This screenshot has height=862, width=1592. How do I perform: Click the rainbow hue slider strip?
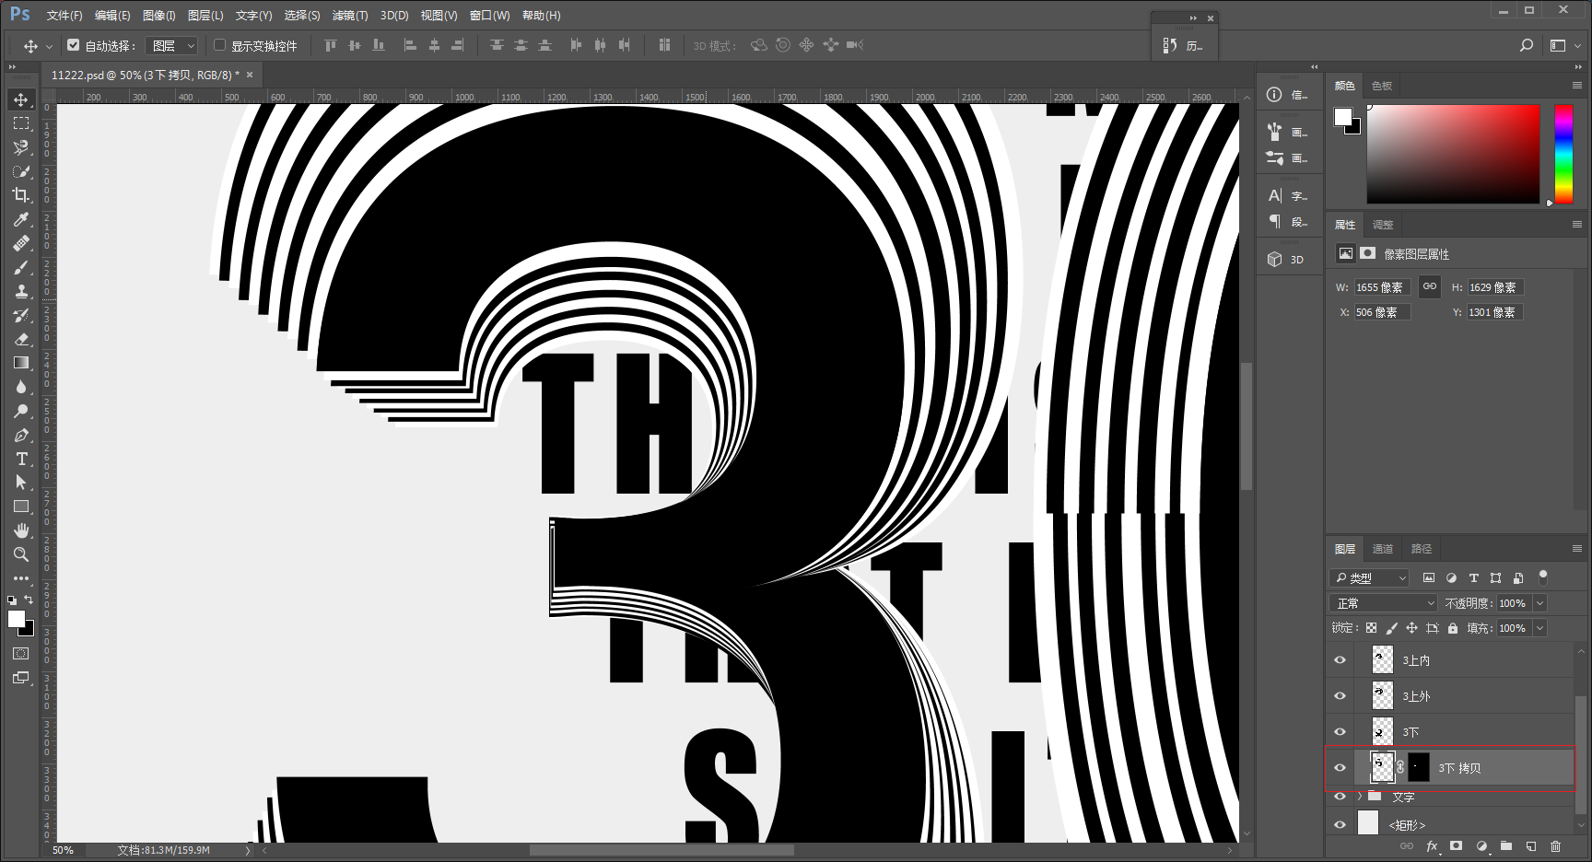pos(1563,154)
